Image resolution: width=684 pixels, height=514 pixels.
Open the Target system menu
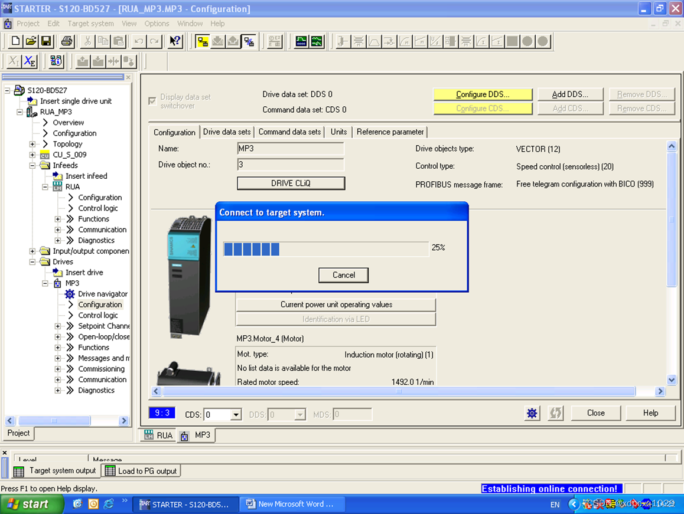tap(91, 24)
